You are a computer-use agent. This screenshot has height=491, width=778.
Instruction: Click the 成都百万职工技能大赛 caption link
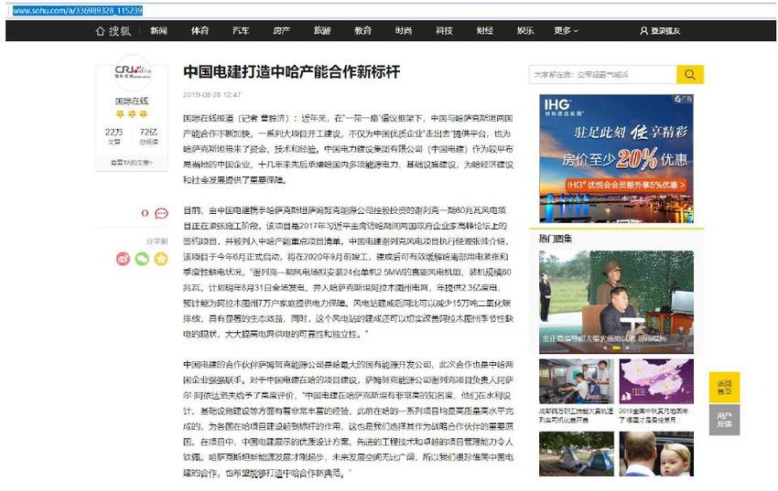point(577,415)
